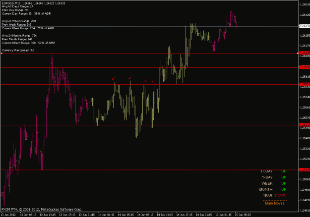Click '14 Jun 13:15' on the time axis
Screen dimensions: 310x217
pyautogui.click(x=165, y=215)
